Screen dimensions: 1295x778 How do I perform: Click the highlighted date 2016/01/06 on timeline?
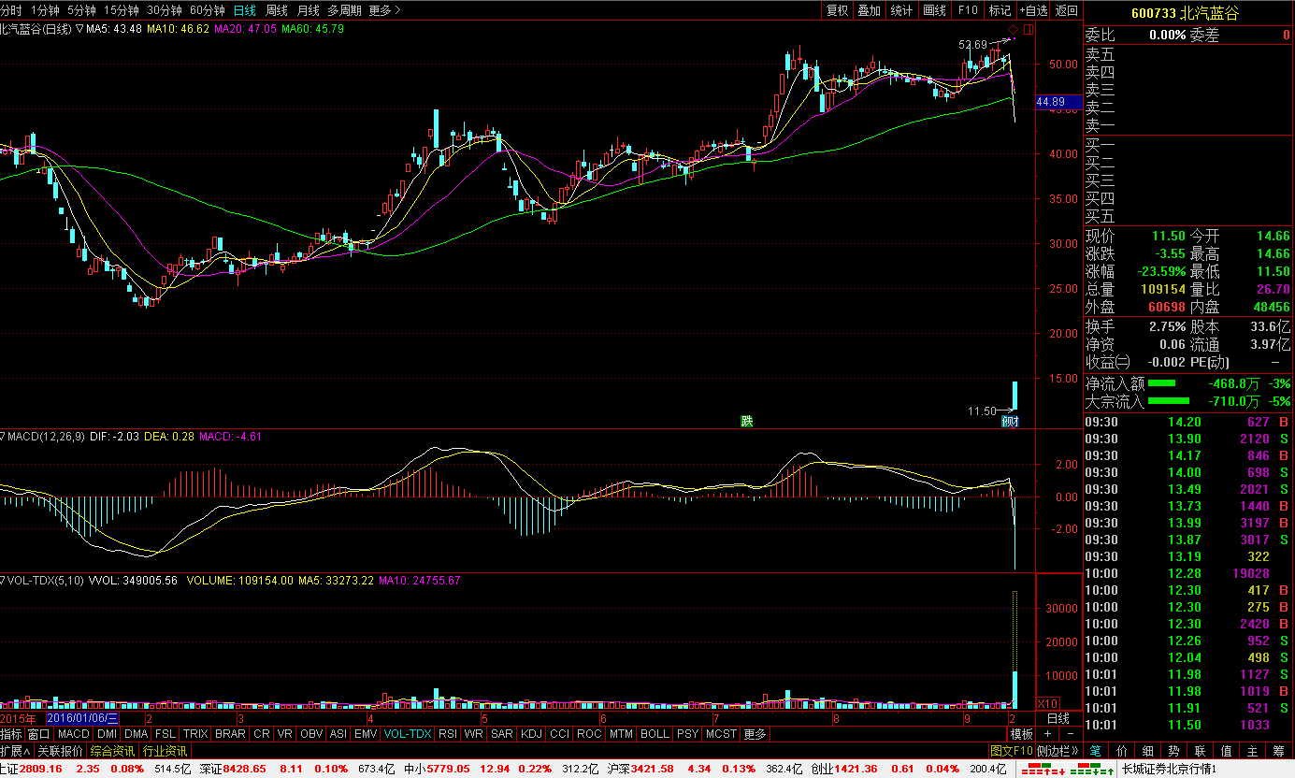pyautogui.click(x=83, y=718)
